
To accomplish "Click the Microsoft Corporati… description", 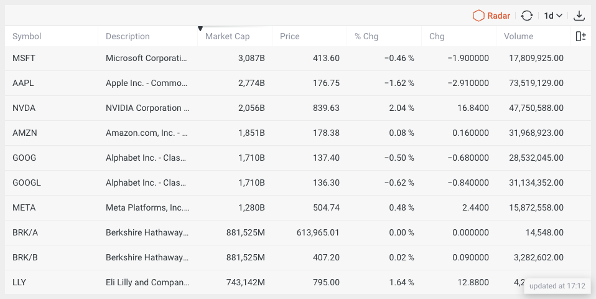I will [x=146, y=58].
